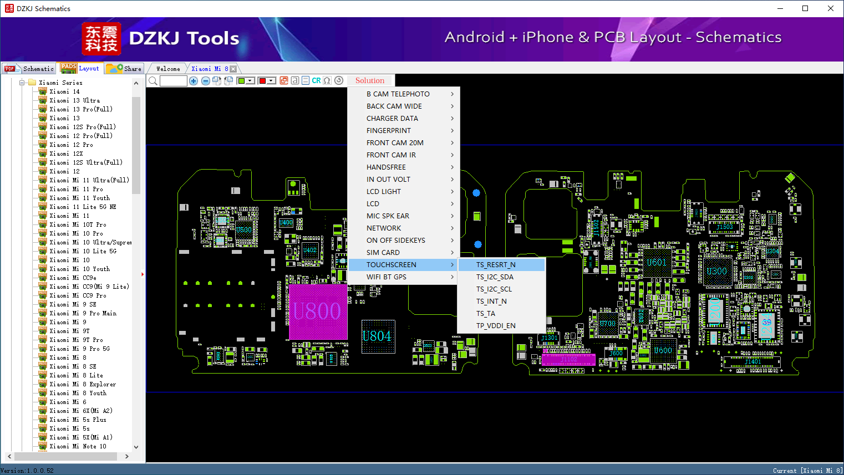
Task: Click the green color swatch
Action: [241, 81]
